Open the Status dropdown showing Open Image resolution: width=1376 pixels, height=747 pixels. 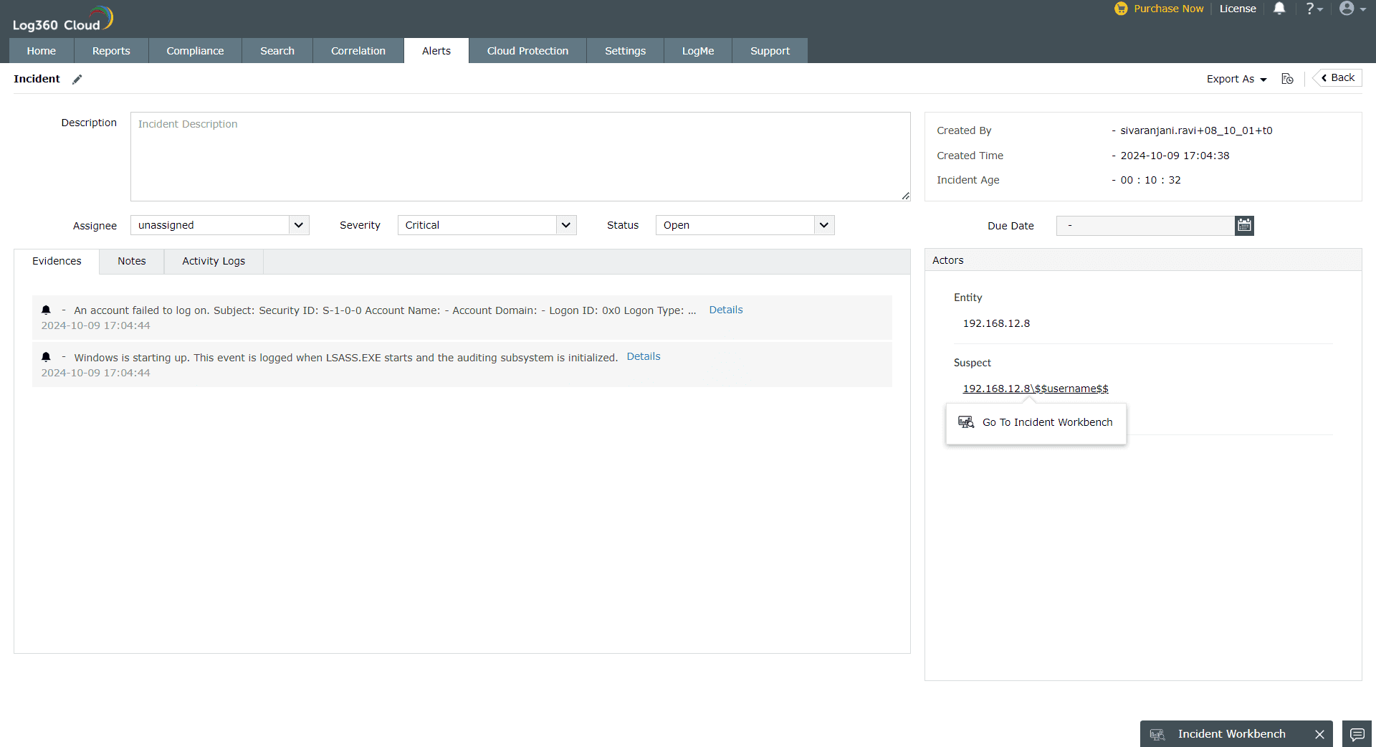pyautogui.click(x=745, y=225)
